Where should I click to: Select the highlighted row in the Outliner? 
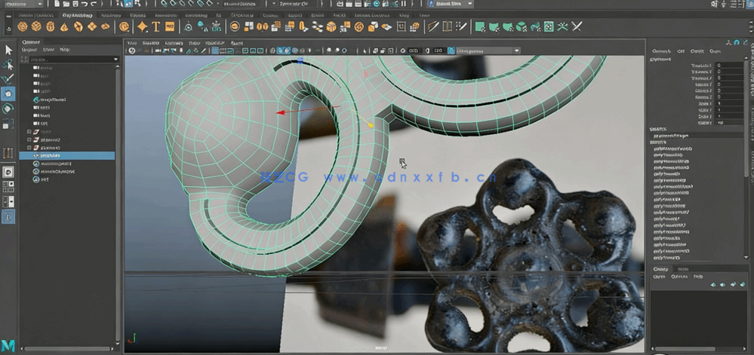pos(67,156)
